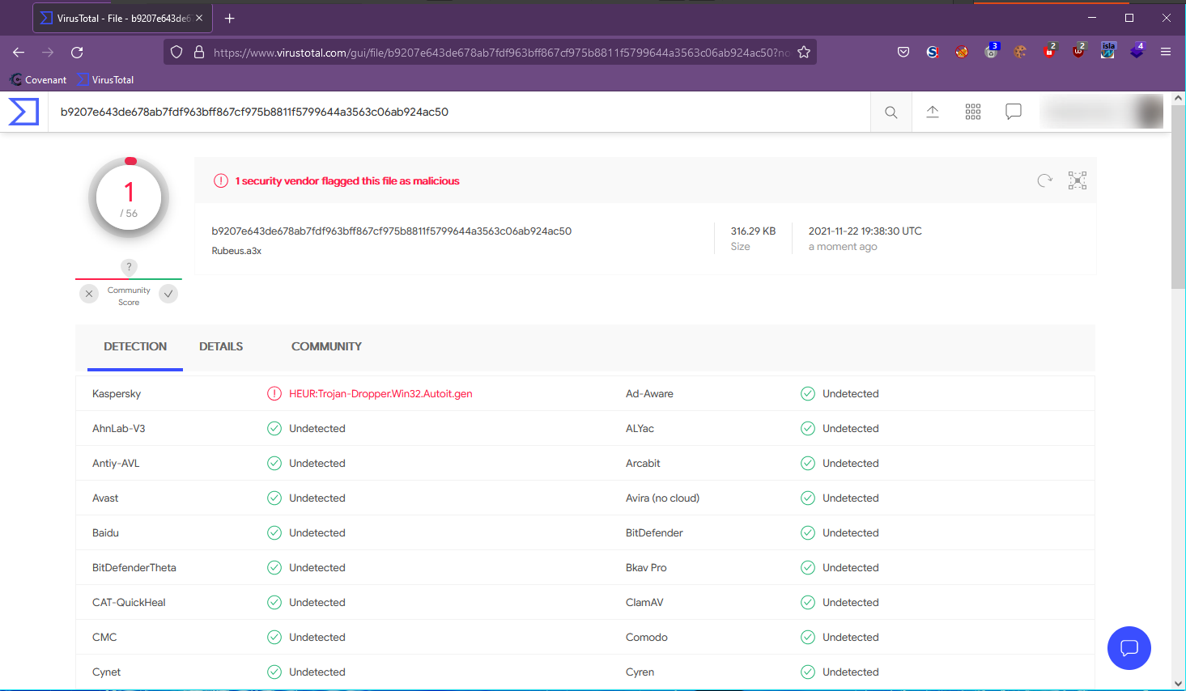The height and width of the screenshot is (691, 1186).
Task: Open the red shield lock extension icon
Action: [x=1050, y=51]
